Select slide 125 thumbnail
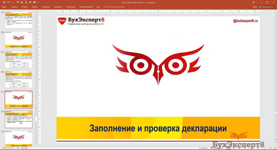Screen dimensions: 277x150 pos(18,60)
